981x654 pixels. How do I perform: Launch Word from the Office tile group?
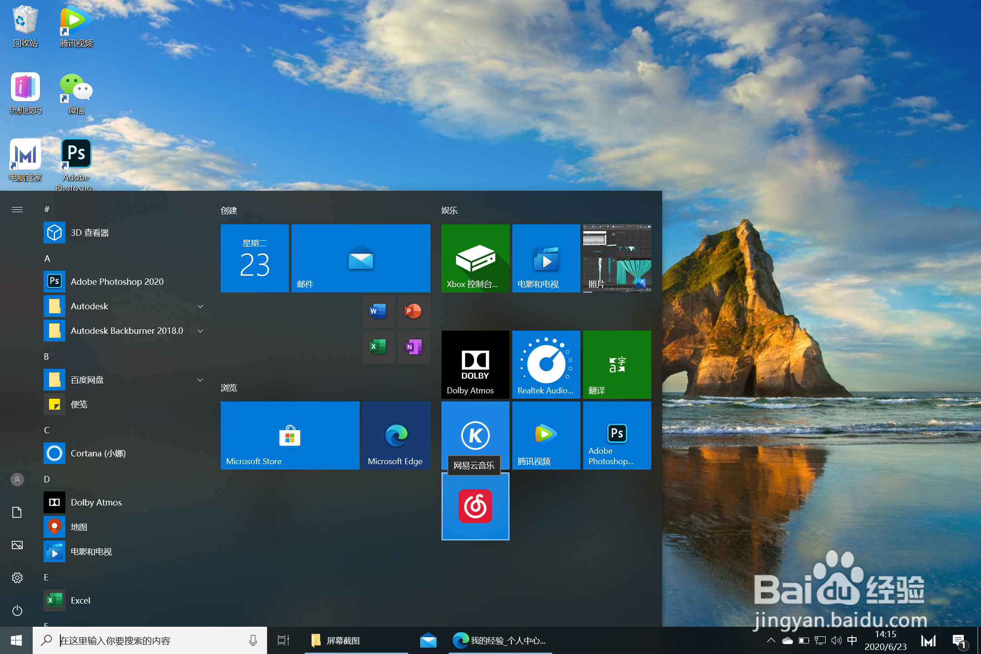[378, 311]
